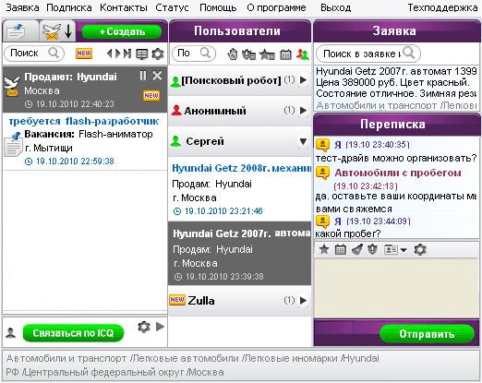
Task: Click the contact person icon near ICQ button
Action: click(11, 333)
